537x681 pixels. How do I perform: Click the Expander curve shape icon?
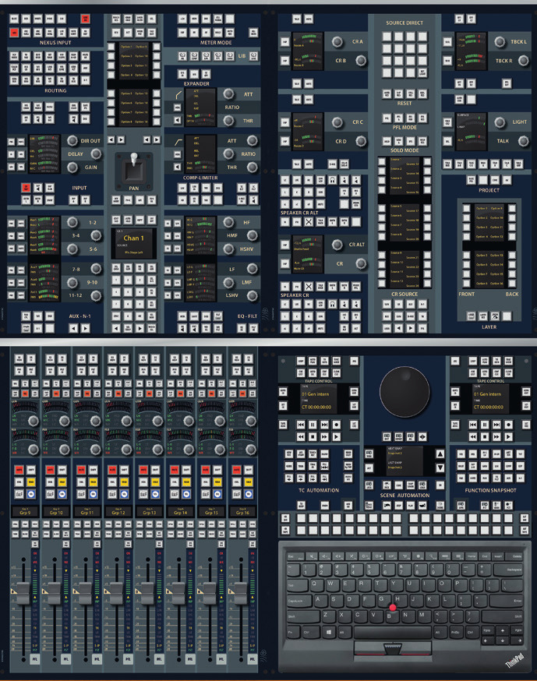pos(178,94)
